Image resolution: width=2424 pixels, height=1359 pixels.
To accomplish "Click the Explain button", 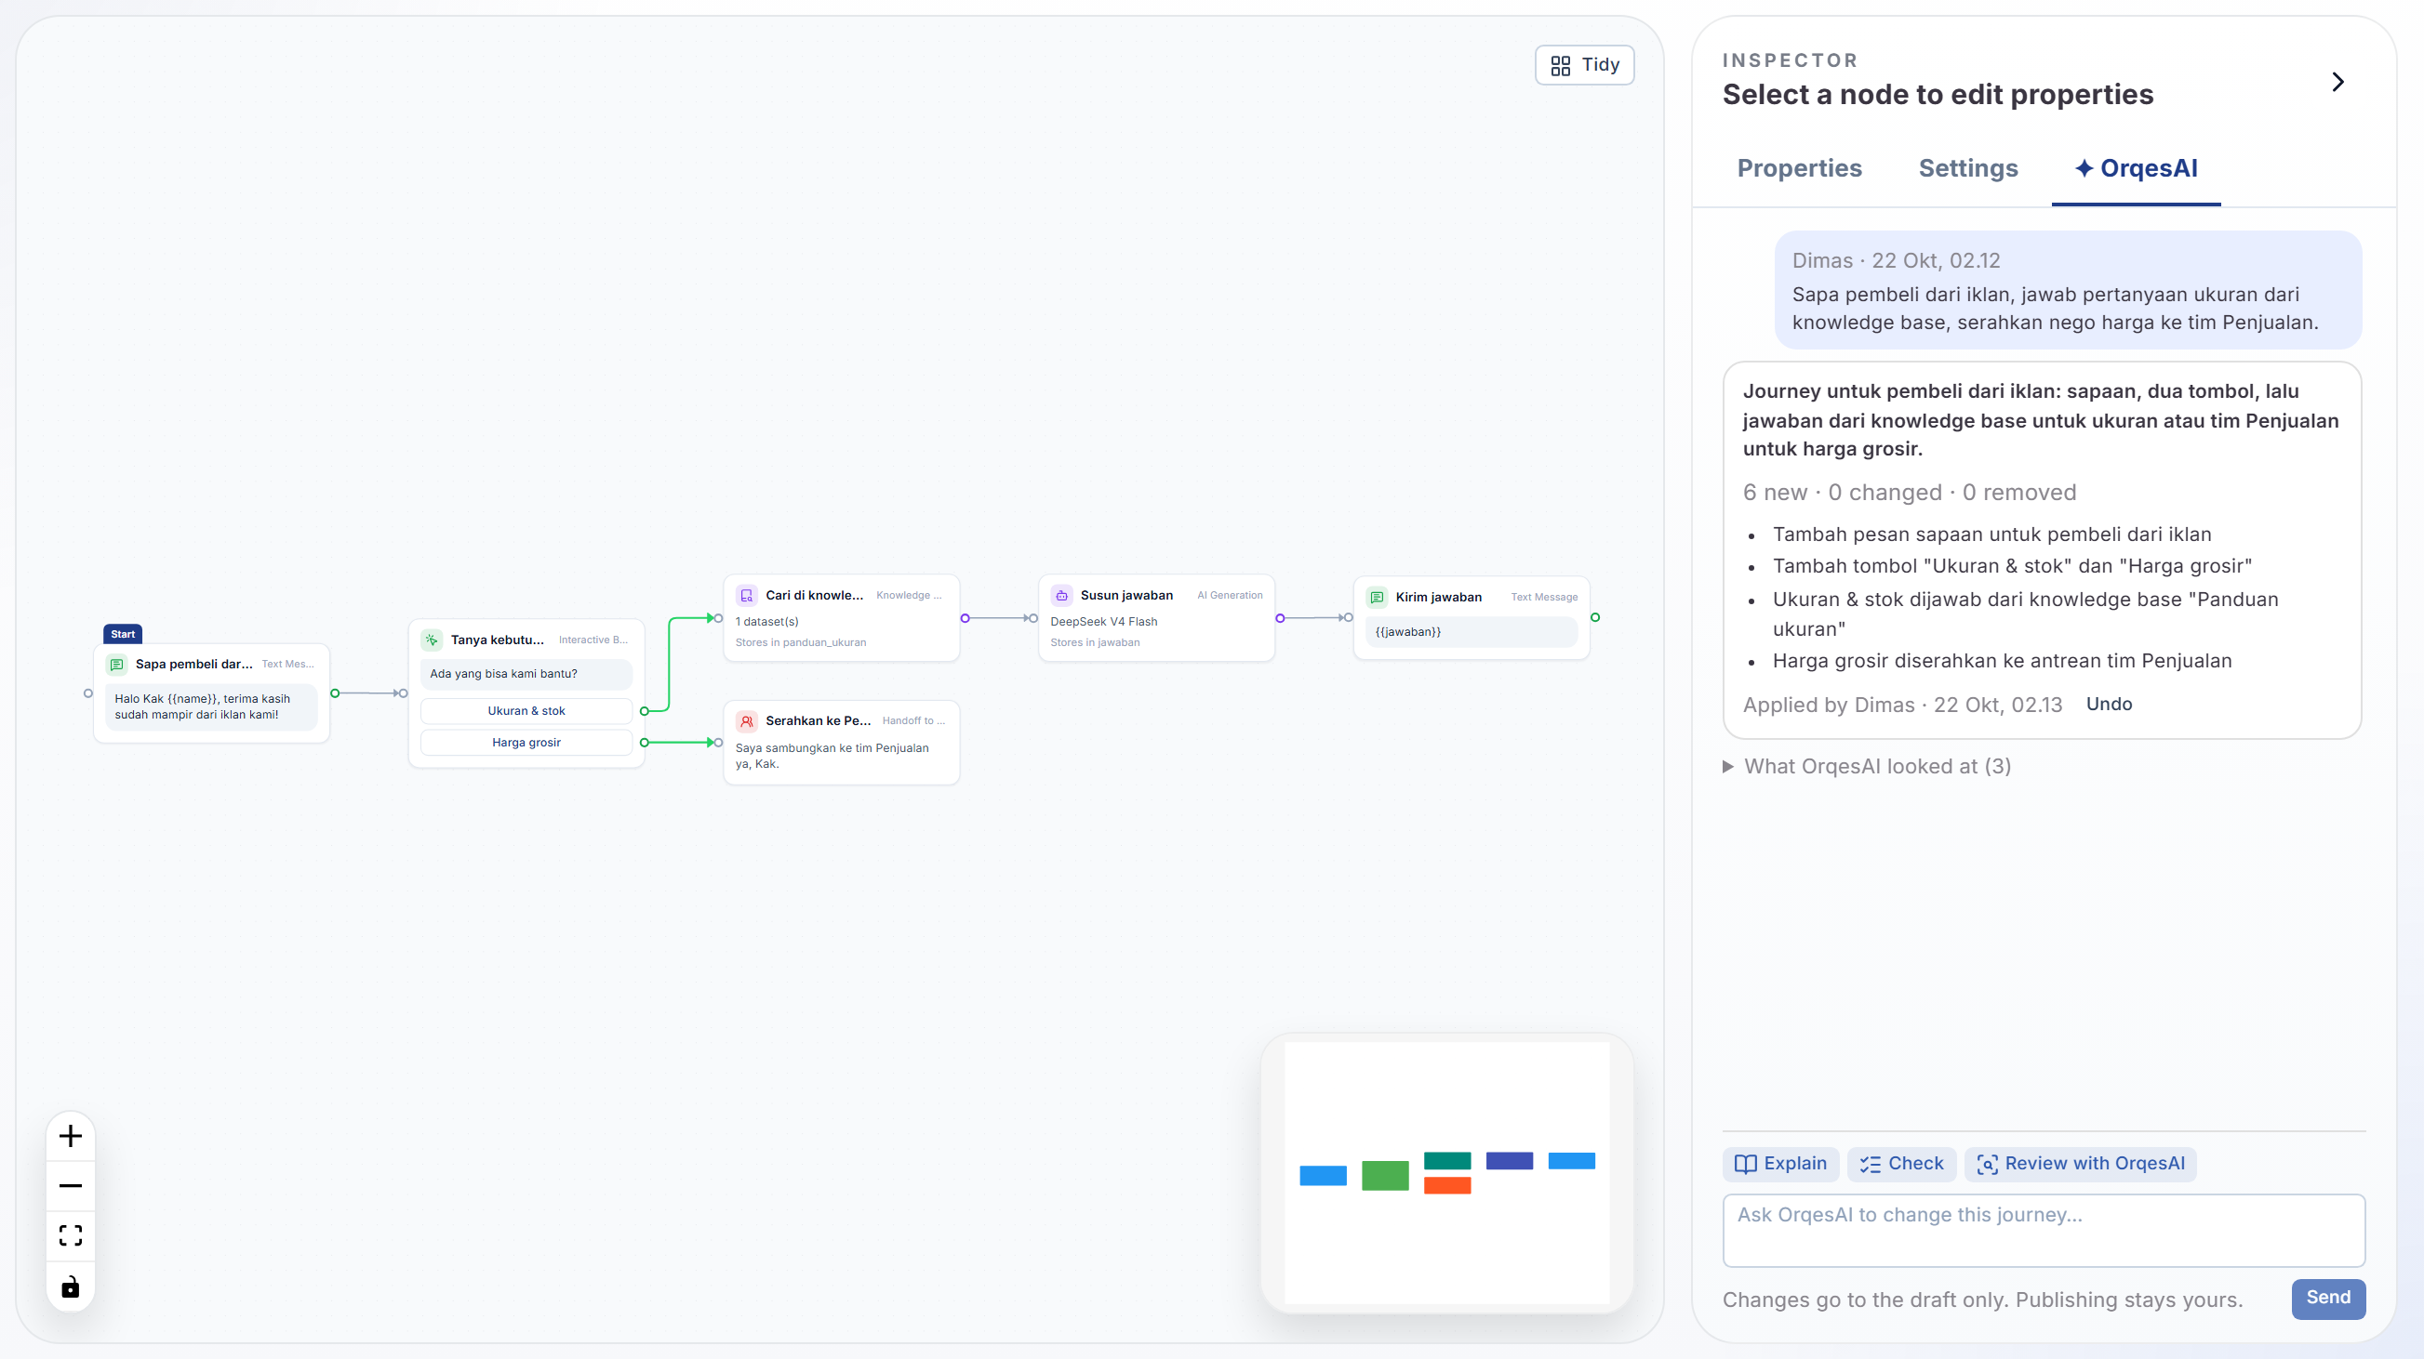I will pyautogui.click(x=1780, y=1164).
